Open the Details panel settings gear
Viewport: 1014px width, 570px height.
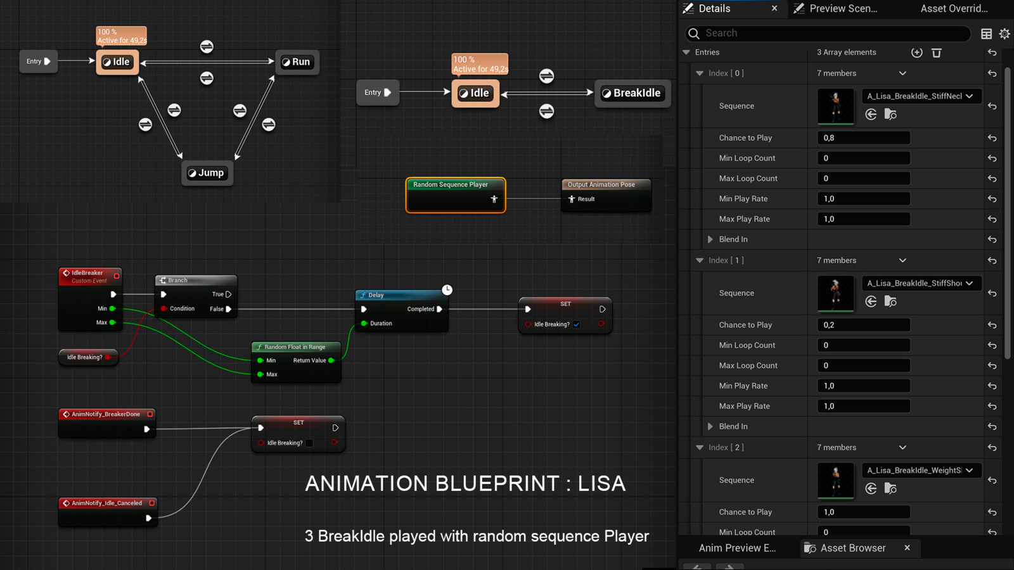coord(1004,34)
